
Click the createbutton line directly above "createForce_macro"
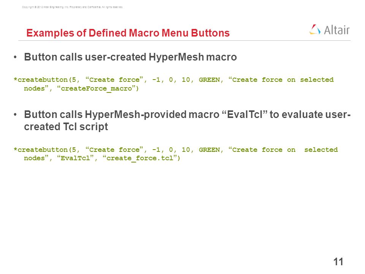[x=174, y=80]
